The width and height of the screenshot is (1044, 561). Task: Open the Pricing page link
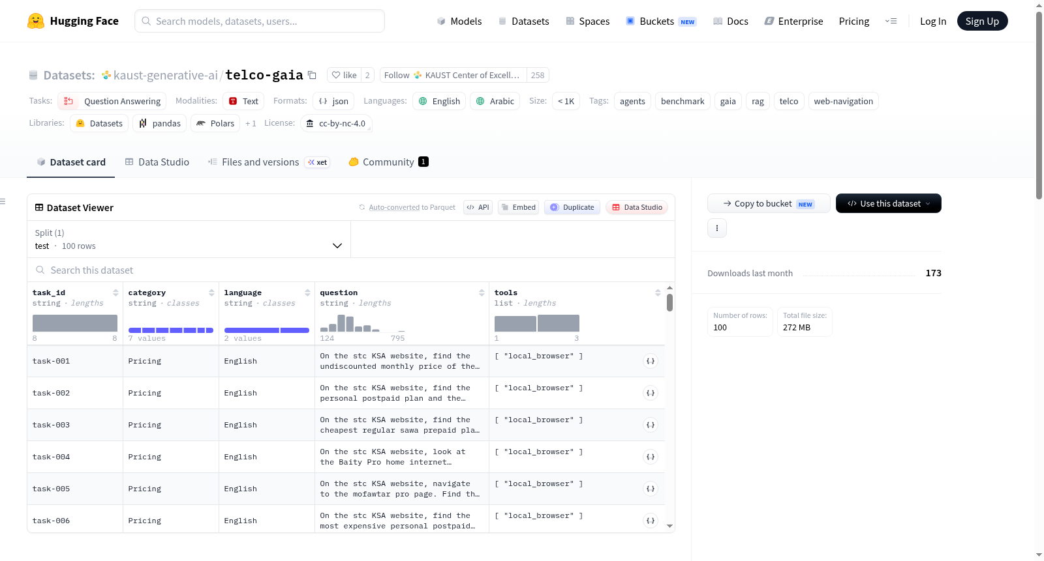coord(854,21)
